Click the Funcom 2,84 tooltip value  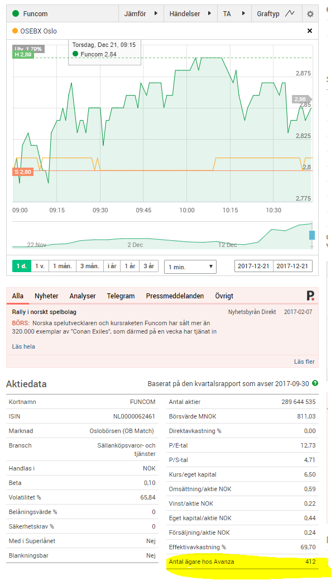click(x=98, y=54)
